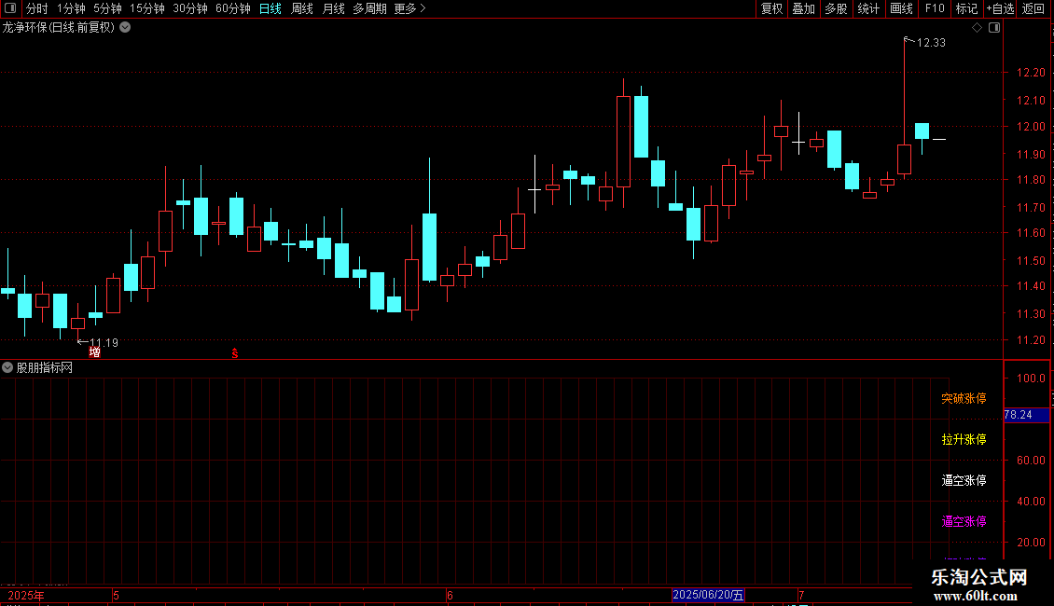Viewport: 1054px width, 606px height.
Task: Select the 1分钟 period
Action: 71,8
